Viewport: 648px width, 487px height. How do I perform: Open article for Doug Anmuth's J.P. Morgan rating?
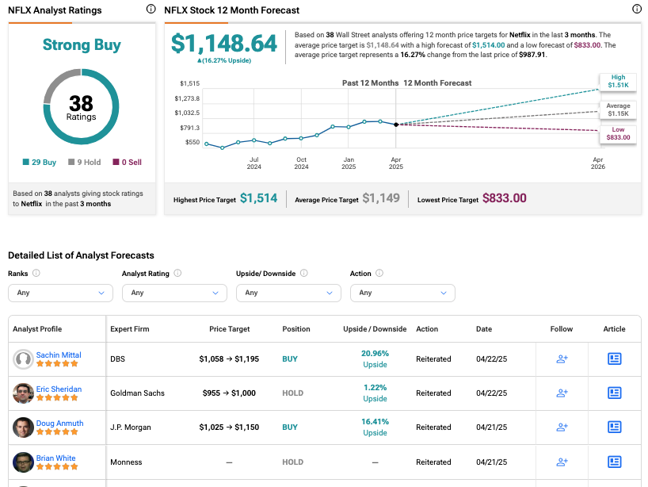coord(615,427)
